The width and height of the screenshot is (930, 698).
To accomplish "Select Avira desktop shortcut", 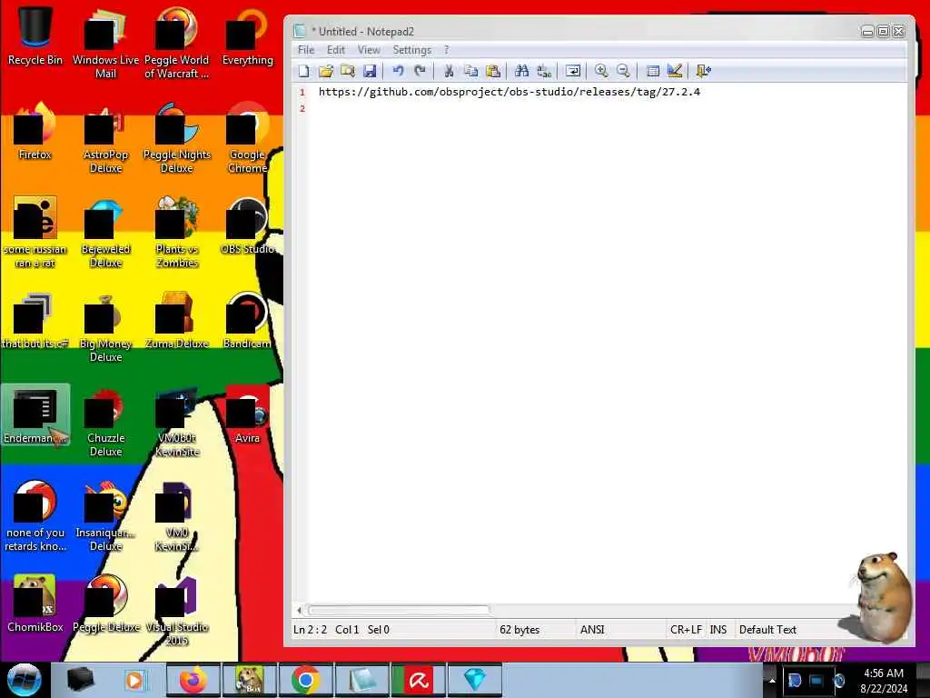I will (x=247, y=414).
